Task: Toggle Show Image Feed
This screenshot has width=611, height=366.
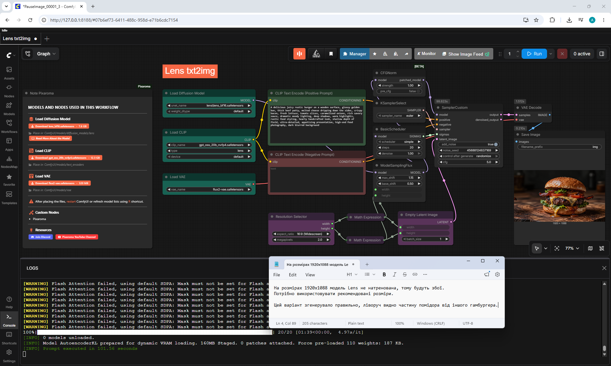Action: click(x=465, y=54)
